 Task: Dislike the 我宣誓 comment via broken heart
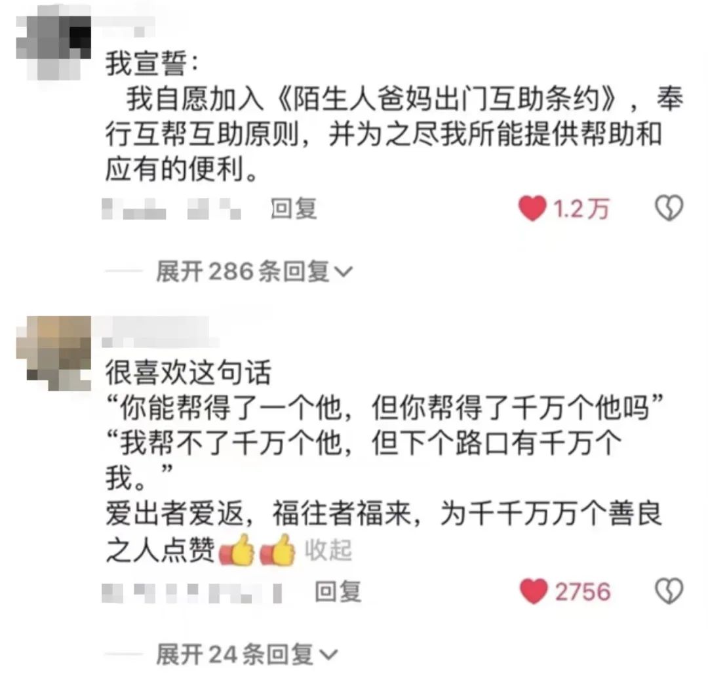(x=669, y=209)
